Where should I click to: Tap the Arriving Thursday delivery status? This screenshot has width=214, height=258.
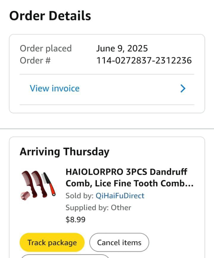pos(64,152)
